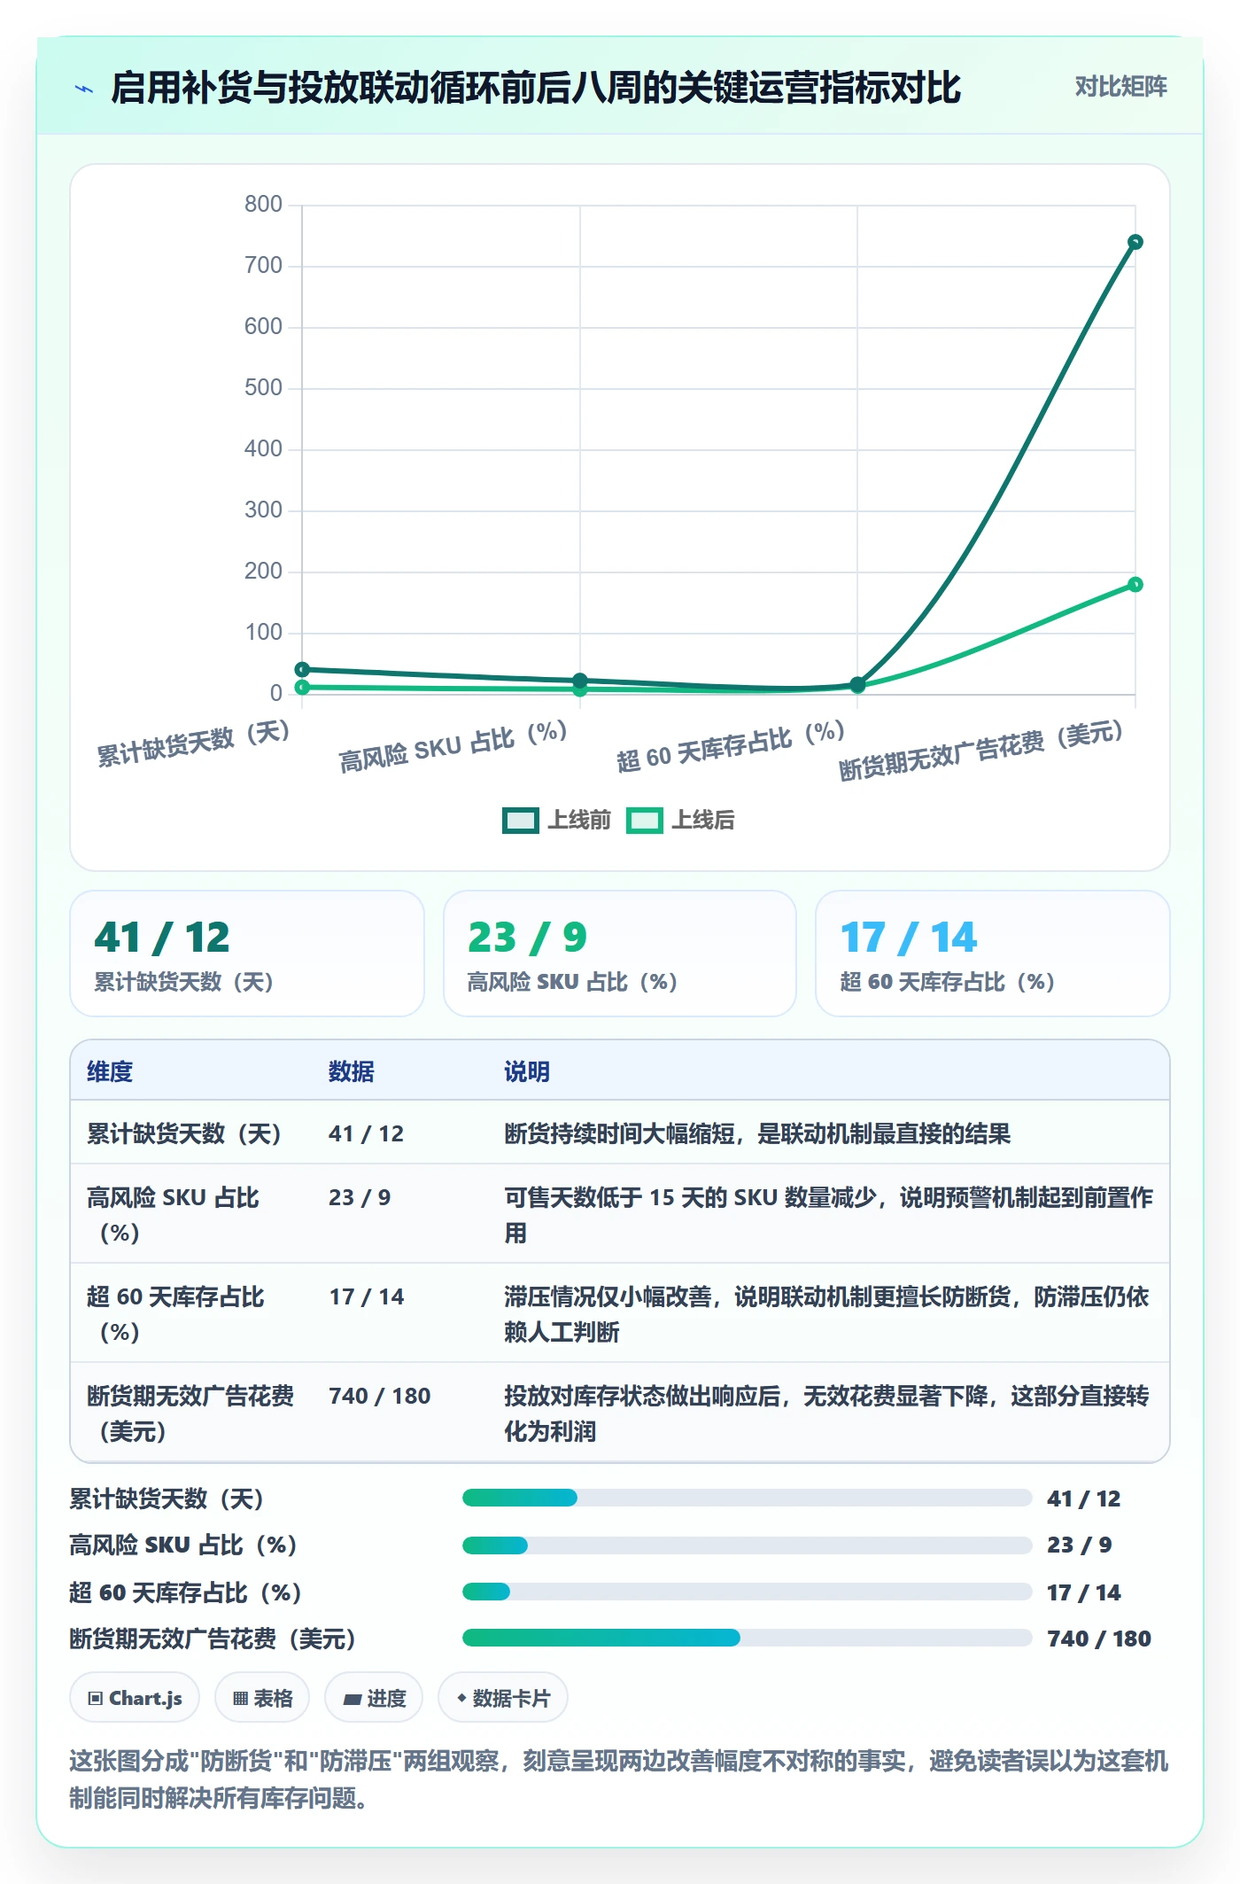The image size is (1240, 1884).
Task: Click the 进度 tag chip
Action: (x=374, y=1698)
